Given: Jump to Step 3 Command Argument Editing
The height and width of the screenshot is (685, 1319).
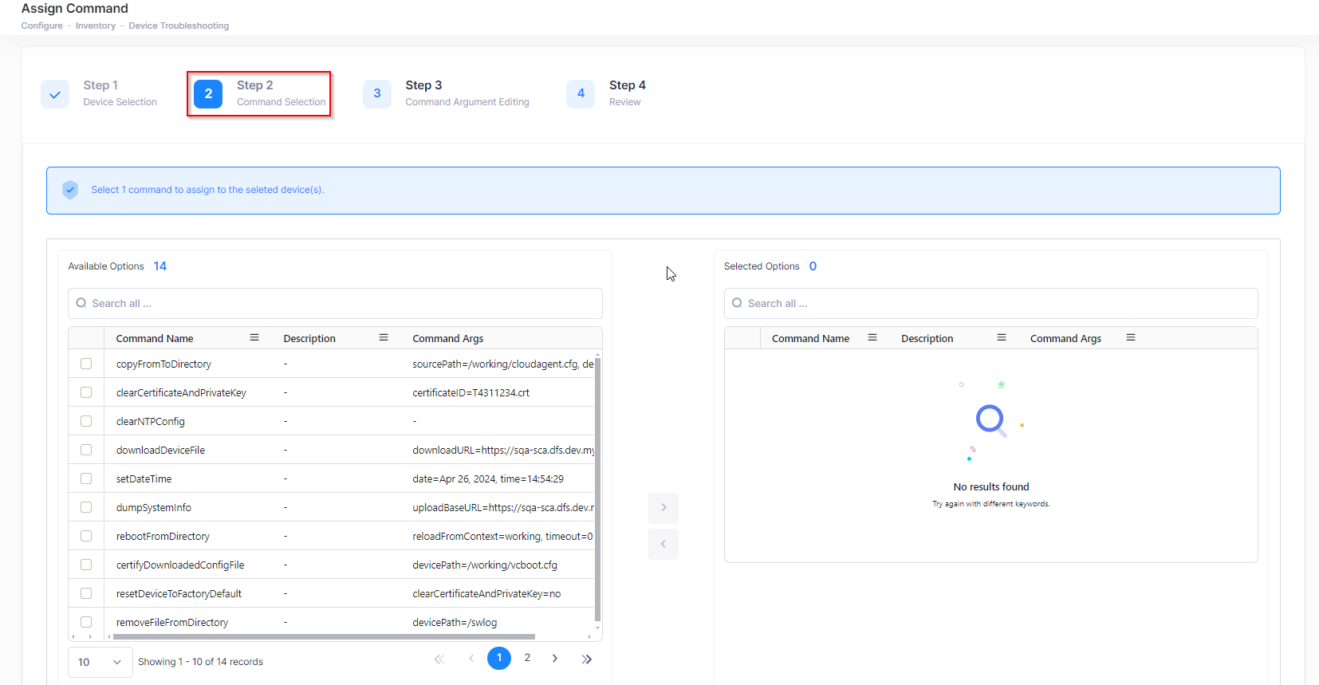Looking at the screenshot, I should point(447,93).
